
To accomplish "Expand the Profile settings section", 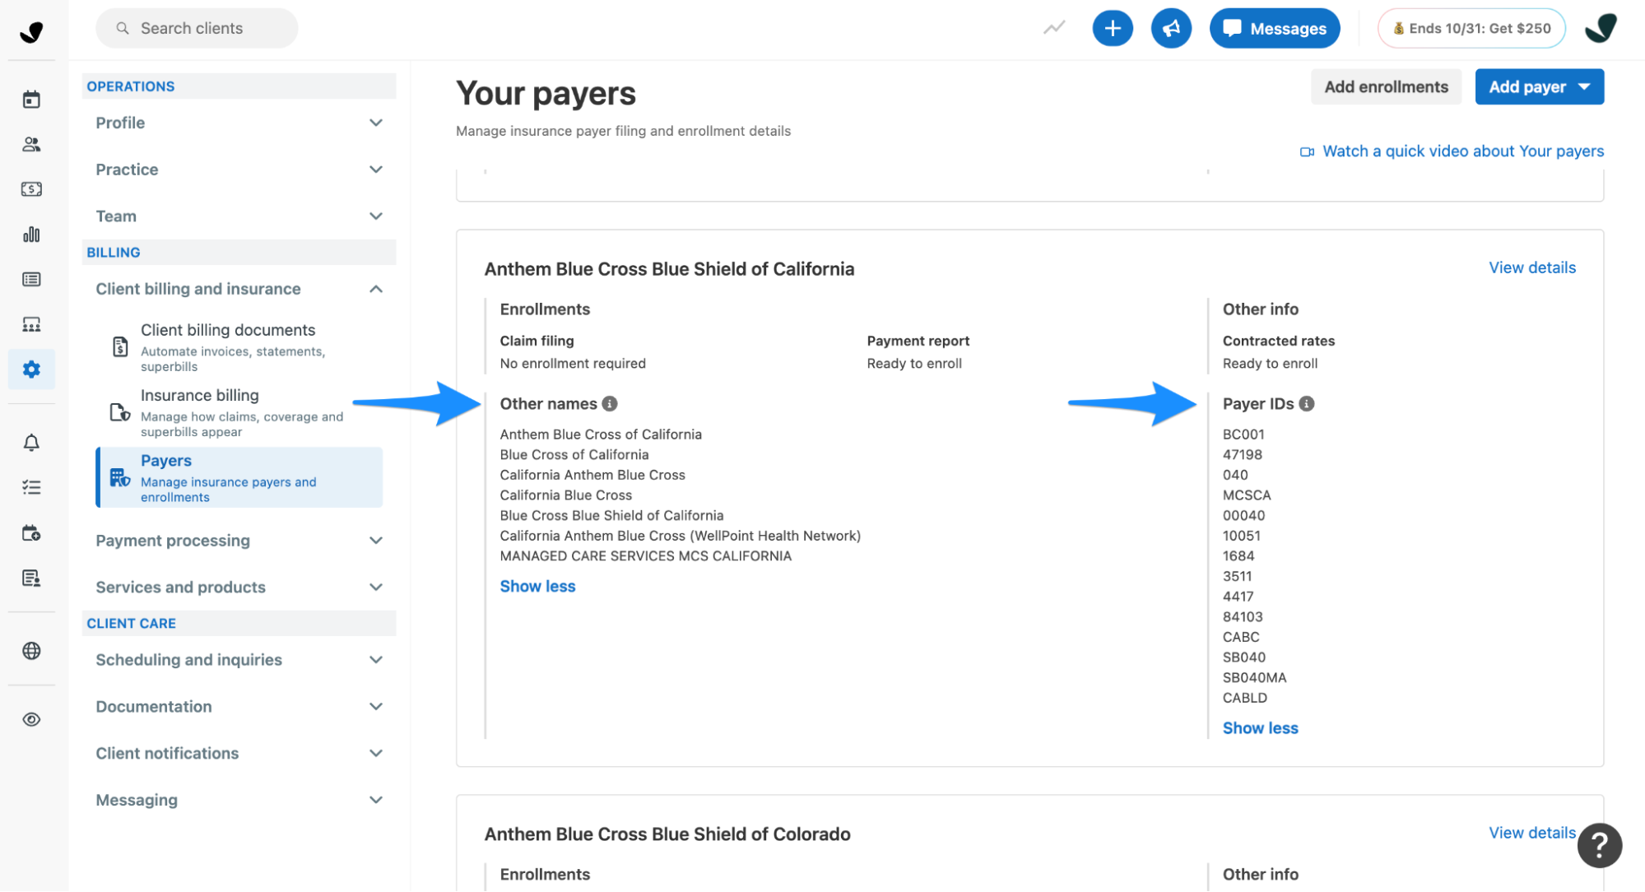I will 239,123.
